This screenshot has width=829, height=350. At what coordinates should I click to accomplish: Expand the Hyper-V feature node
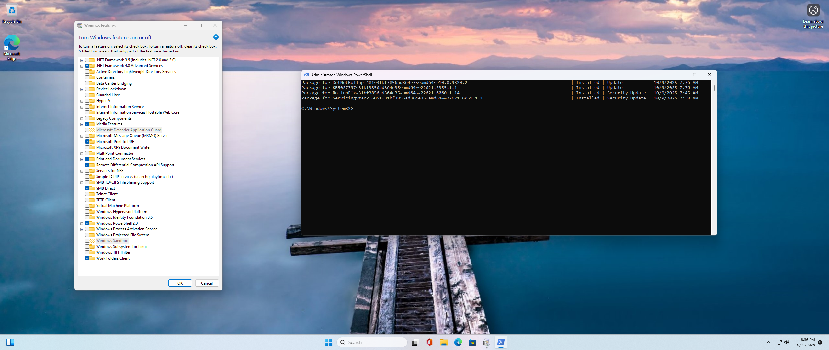[x=82, y=101]
